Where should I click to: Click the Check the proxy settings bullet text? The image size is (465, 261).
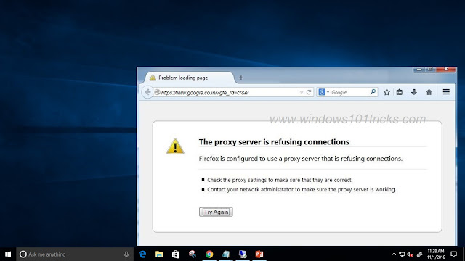[x=280, y=180]
